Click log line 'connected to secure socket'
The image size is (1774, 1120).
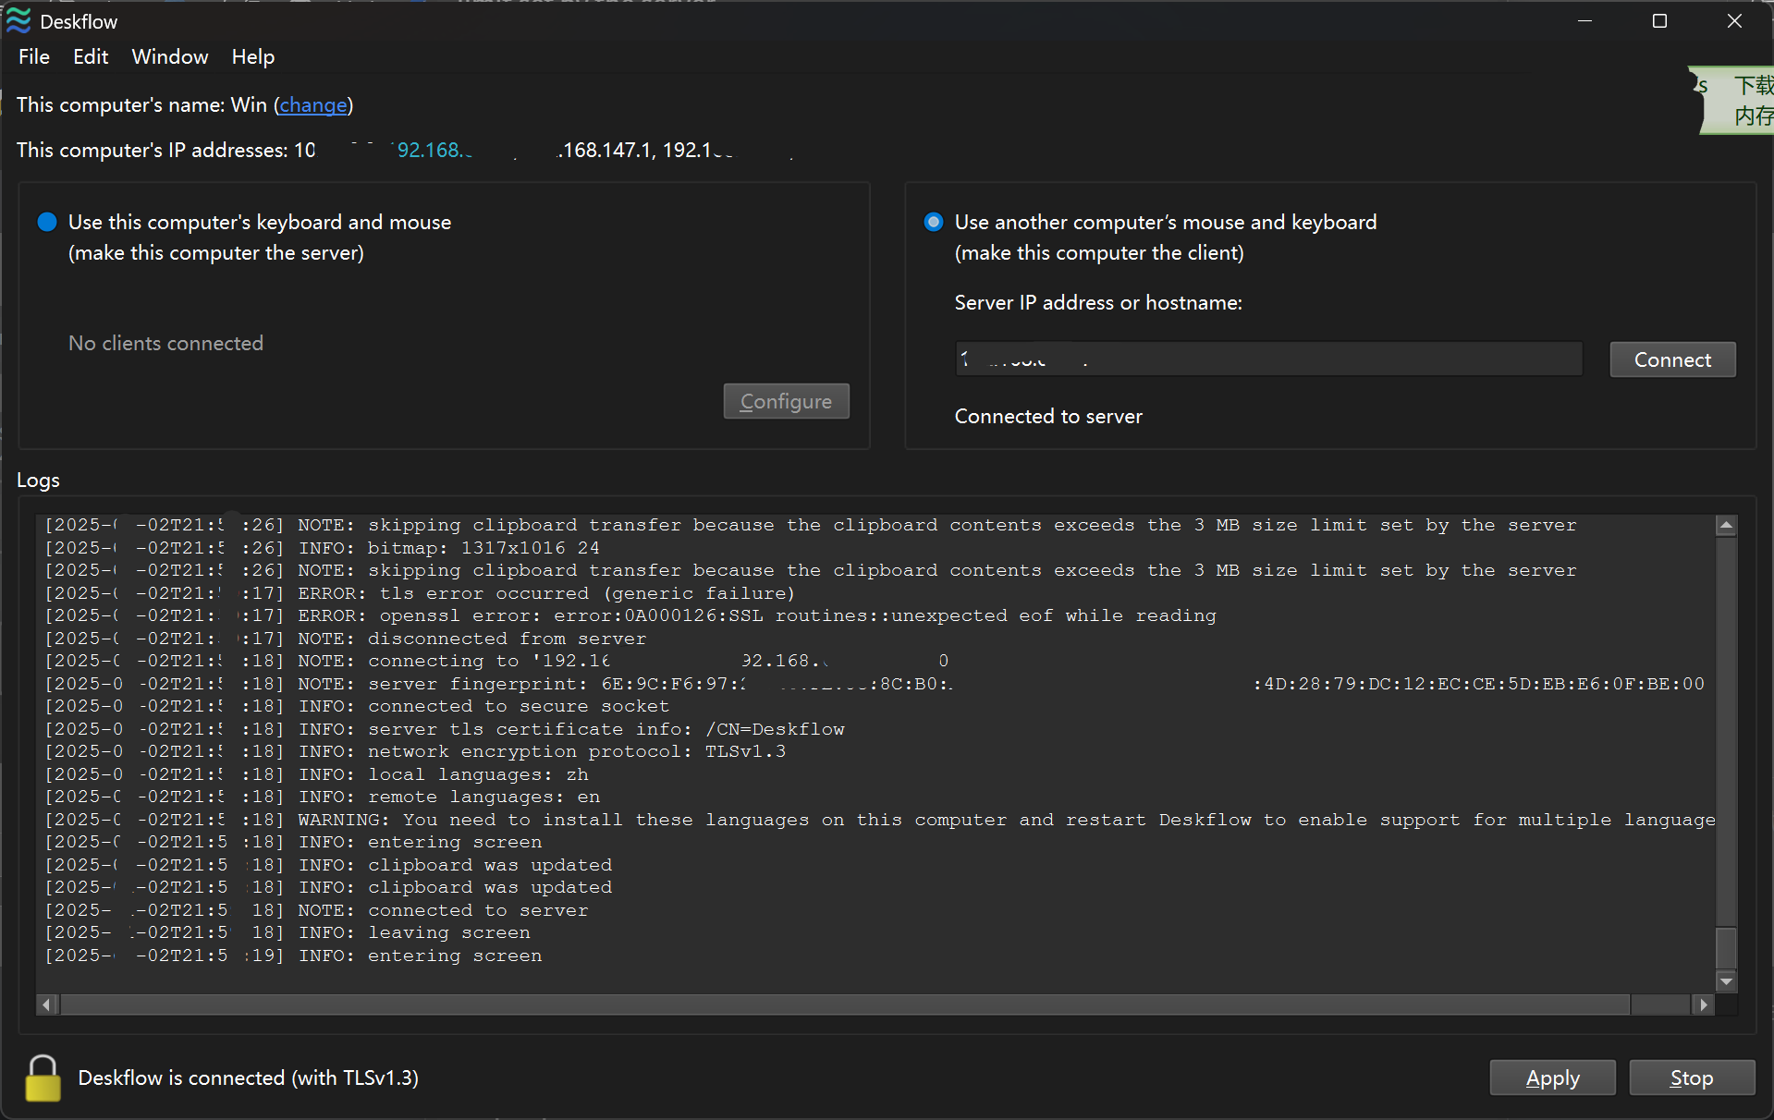357,706
